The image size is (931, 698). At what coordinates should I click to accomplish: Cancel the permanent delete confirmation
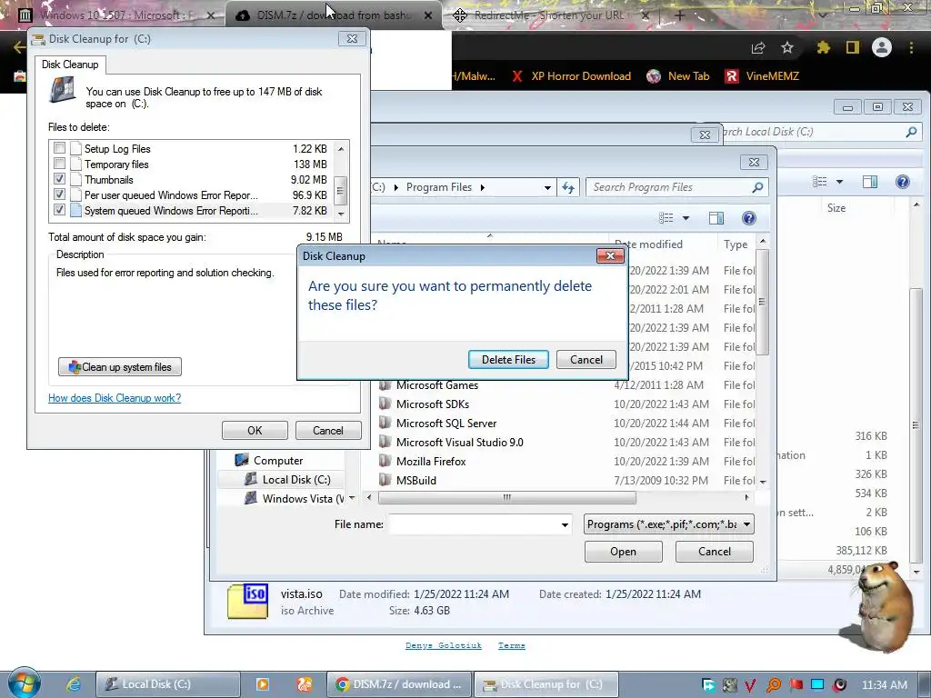pyautogui.click(x=586, y=360)
